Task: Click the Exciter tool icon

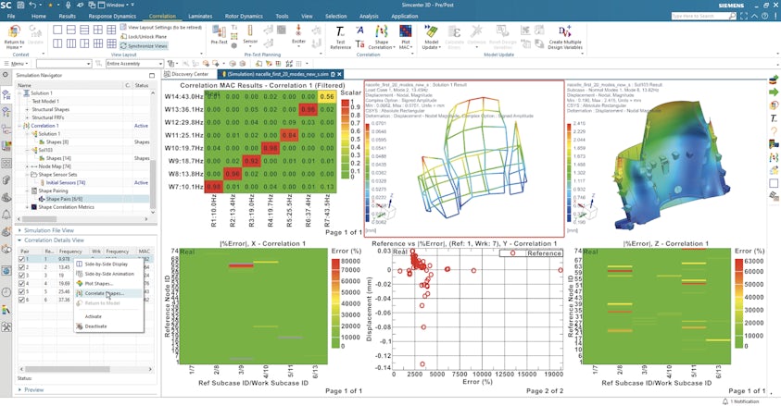Action: coord(298,31)
